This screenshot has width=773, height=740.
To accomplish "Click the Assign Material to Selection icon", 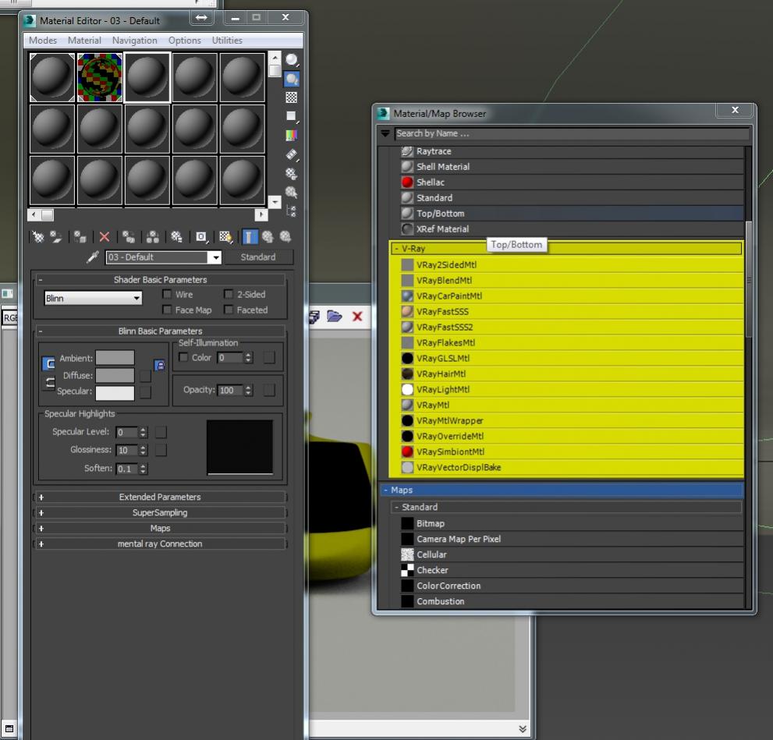I will click(x=80, y=237).
